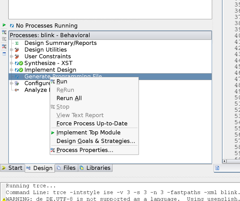Select Implement Top Module menu item

94,132
